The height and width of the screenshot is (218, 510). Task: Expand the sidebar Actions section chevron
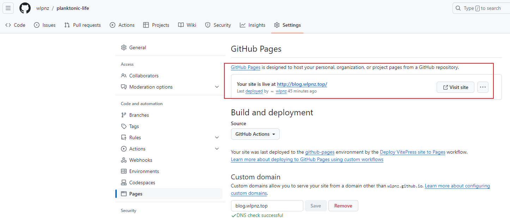tap(217, 149)
